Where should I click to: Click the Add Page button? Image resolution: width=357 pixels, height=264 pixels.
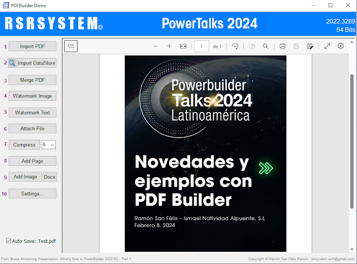(x=32, y=161)
